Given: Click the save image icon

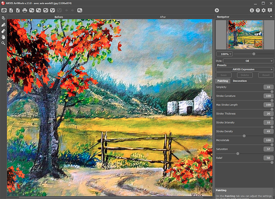Looking at the screenshot, I should tap(18, 10).
